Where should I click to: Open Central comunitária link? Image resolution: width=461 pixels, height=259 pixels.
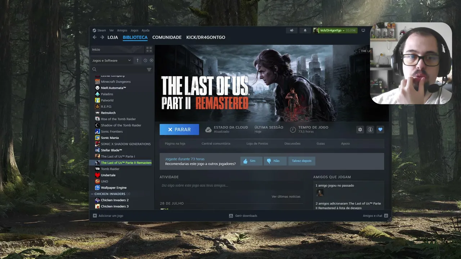coord(216,144)
